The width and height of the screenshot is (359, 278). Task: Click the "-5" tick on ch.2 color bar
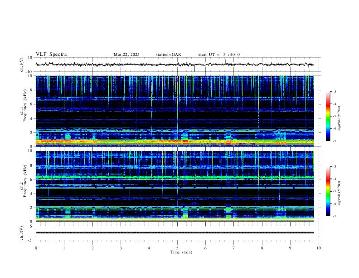click(334, 191)
